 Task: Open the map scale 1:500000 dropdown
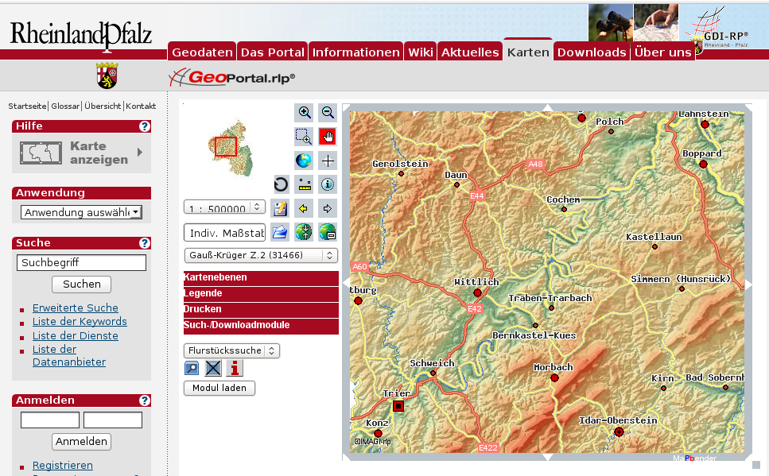click(224, 208)
